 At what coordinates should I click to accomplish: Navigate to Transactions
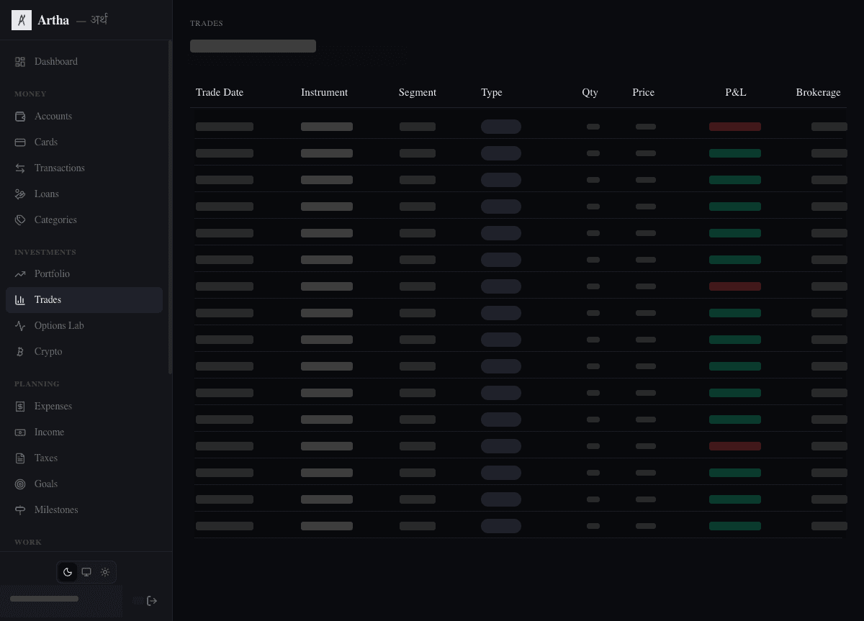[84, 168]
